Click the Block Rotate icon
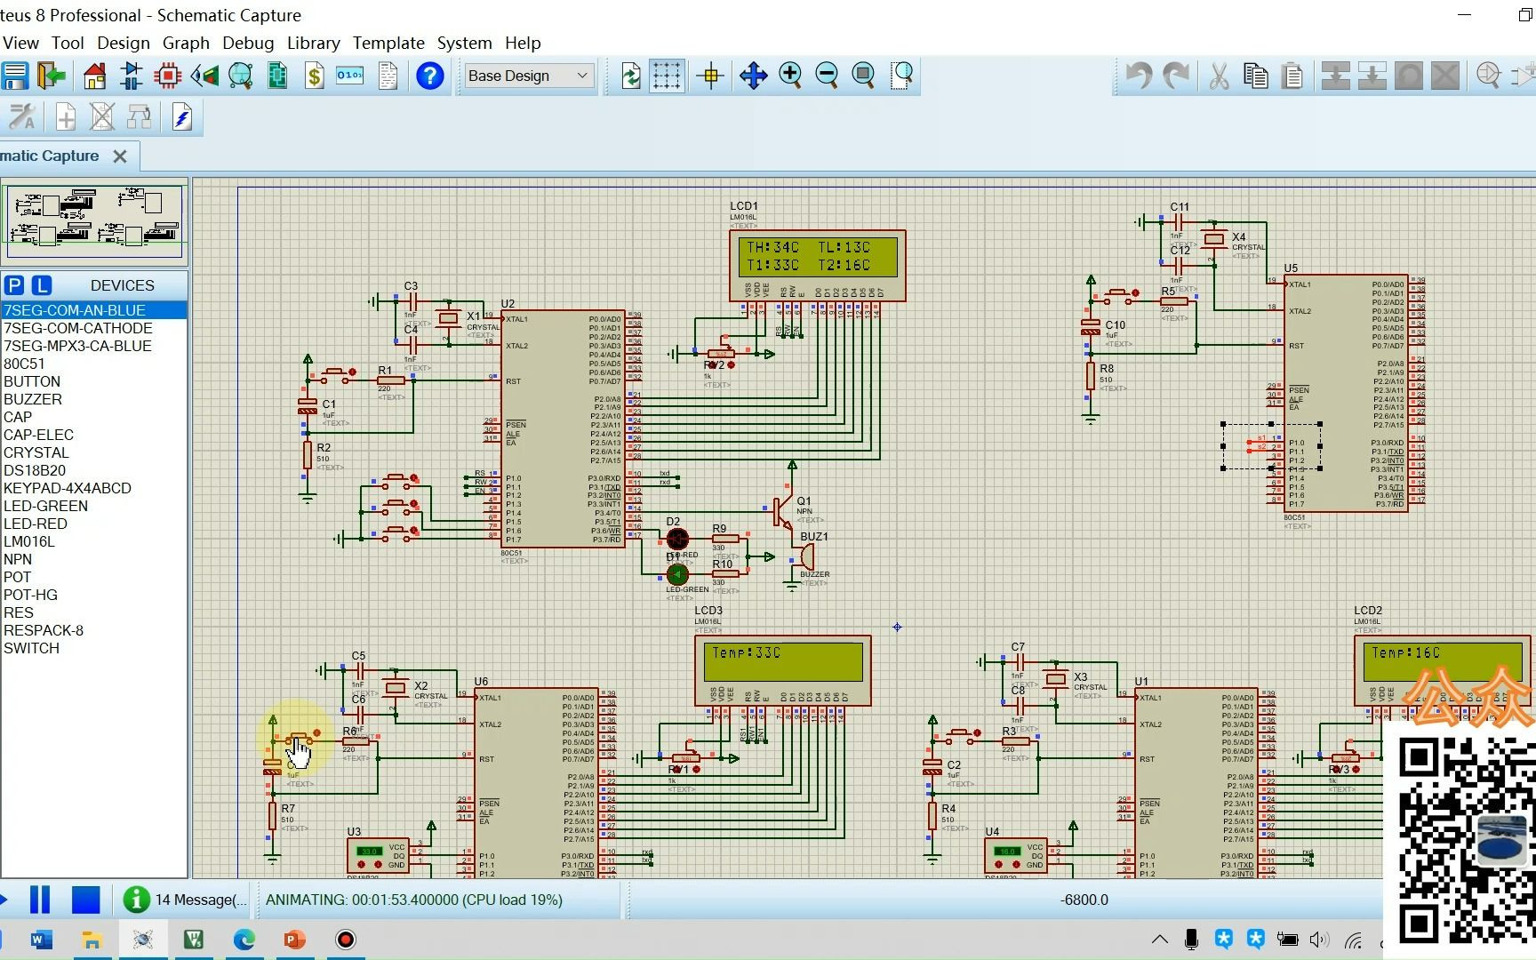Image resolution: width=1536 pixels, height=960 pixels. coord(1408,76)
